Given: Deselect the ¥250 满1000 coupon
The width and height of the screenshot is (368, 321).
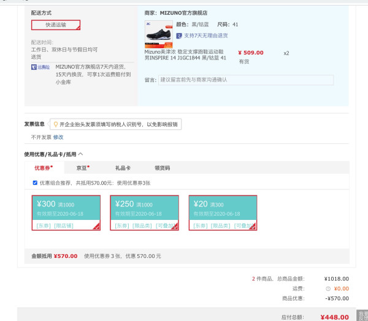Looking at the screenshot, I should (x=145, y=213).
